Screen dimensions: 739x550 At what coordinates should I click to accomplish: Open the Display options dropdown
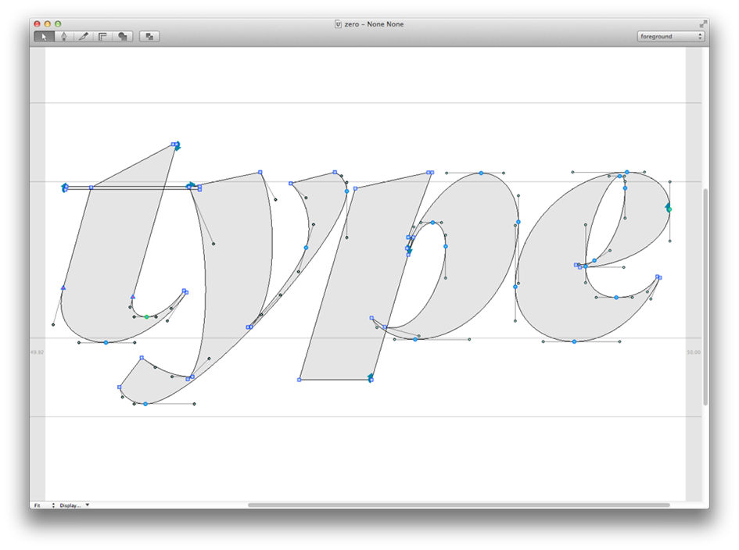(74, 505)
